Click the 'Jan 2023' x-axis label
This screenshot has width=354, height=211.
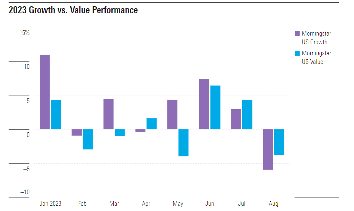[x=50, y=204]
